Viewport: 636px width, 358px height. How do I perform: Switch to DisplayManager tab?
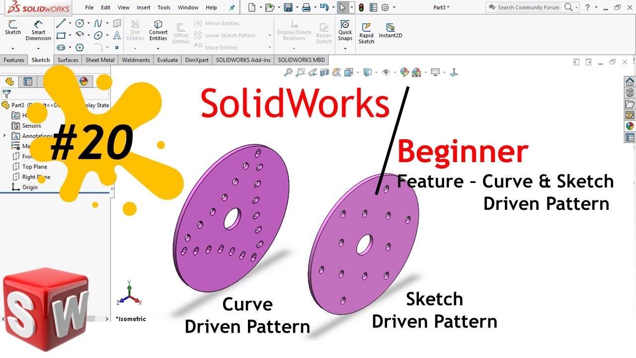click(83, 81)
